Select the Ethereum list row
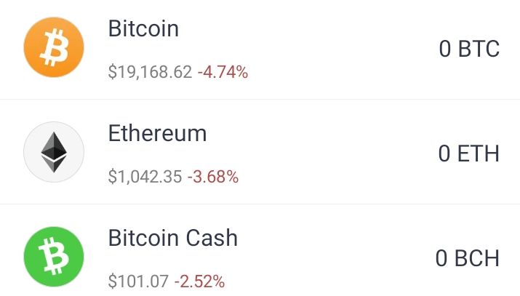 click(260, 152)
